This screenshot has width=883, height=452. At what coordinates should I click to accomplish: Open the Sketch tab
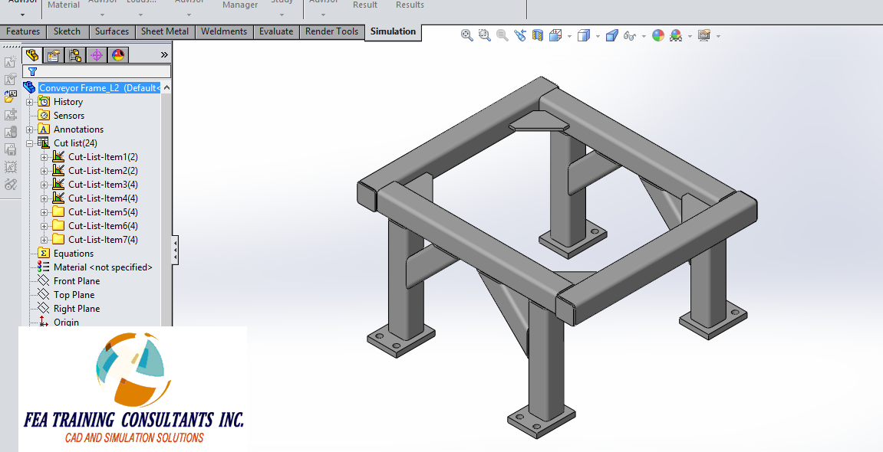tap(67, 31)
